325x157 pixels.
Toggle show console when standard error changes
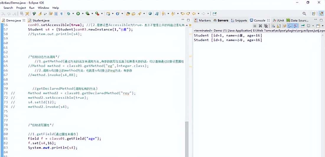(x=295, y=26)
